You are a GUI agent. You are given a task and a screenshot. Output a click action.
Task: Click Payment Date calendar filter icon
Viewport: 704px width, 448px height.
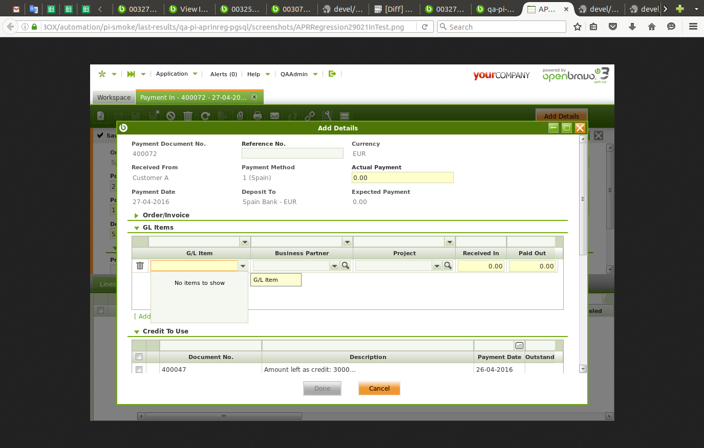pos(519,346)
